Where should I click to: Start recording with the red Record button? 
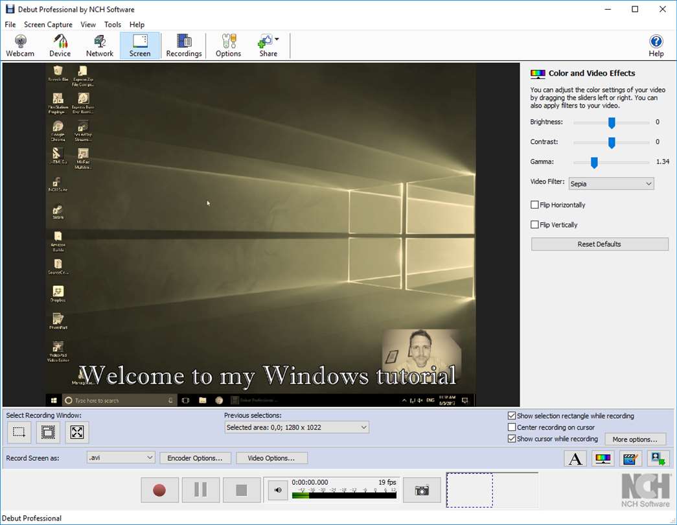click(x=159, y=490)
